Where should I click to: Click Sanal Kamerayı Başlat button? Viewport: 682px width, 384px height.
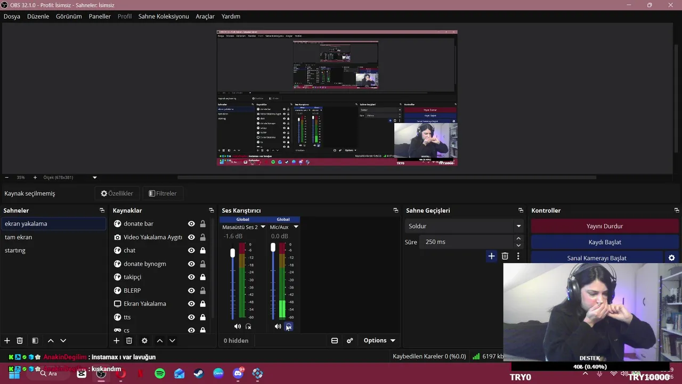click(597, 258)
